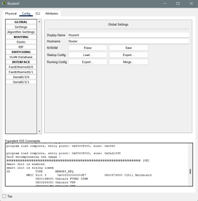
Task: Click inside Equivalent IOS Commands output
Action: pos(99,165)
